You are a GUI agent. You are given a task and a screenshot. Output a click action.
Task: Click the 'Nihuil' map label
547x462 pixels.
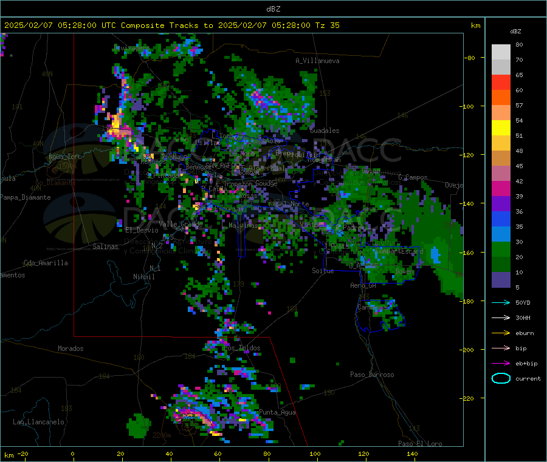coord(143,277)
